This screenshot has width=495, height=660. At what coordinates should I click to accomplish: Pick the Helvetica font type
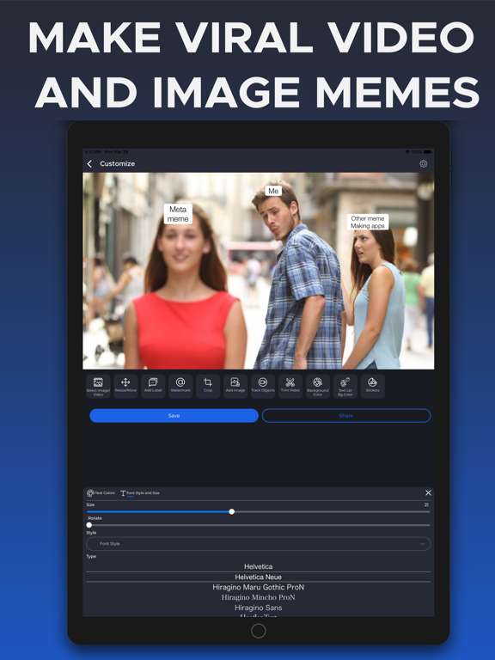258,566
